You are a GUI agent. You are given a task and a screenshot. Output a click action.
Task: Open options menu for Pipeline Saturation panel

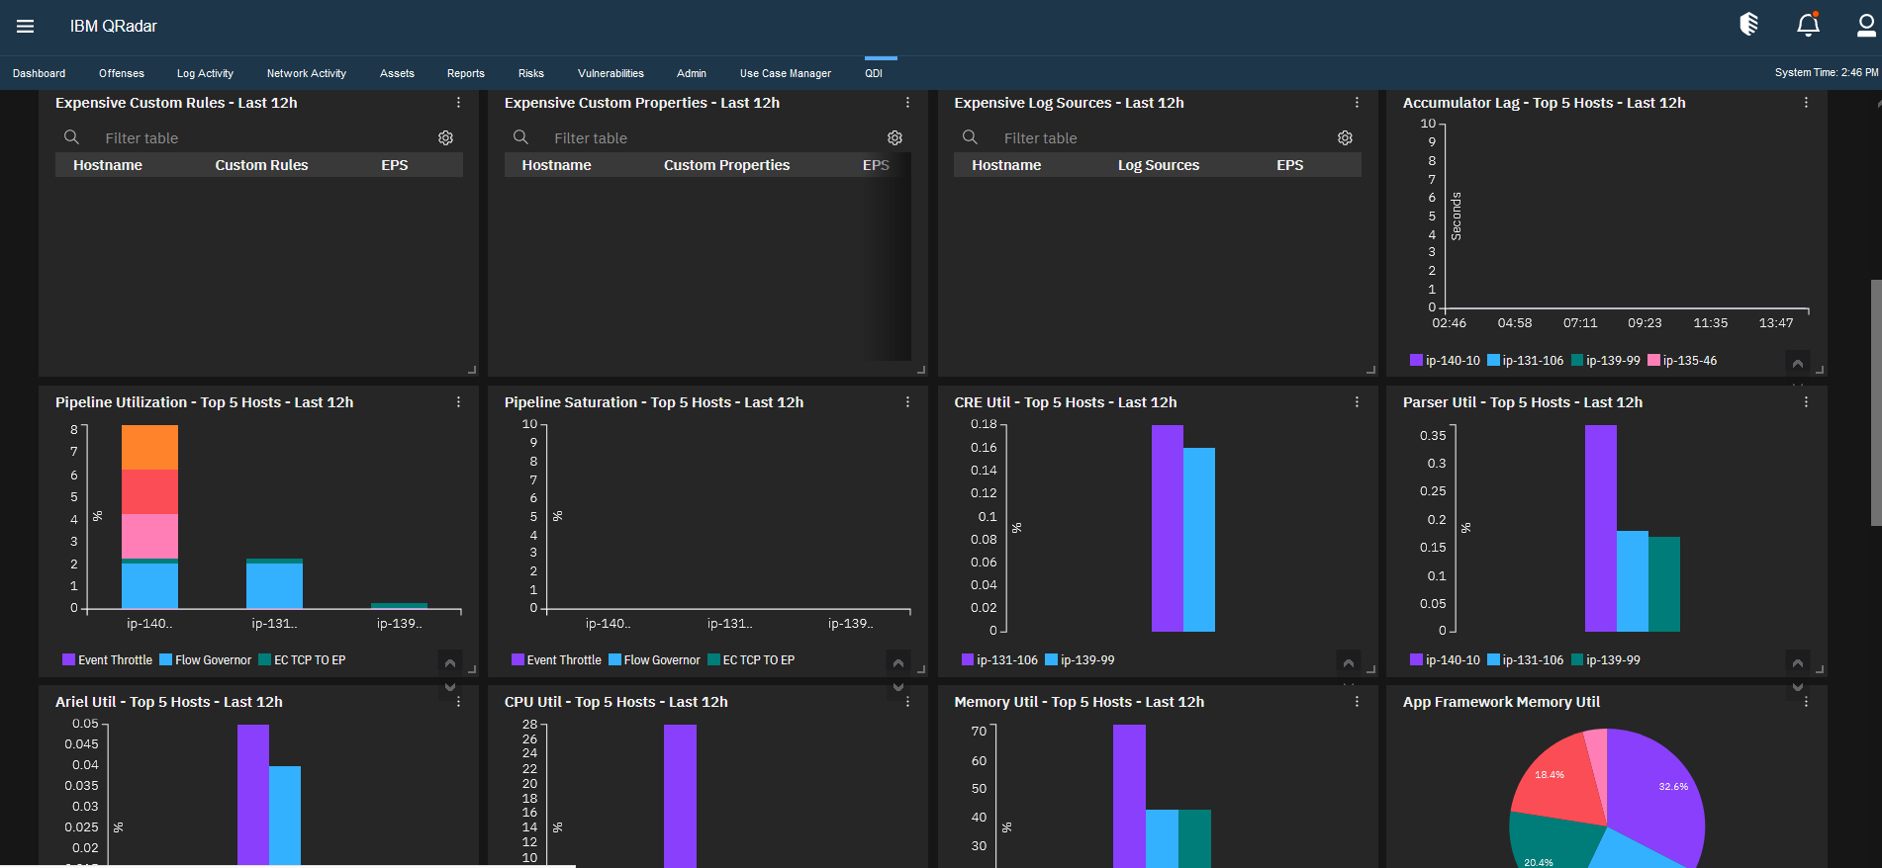coord(907,402)
